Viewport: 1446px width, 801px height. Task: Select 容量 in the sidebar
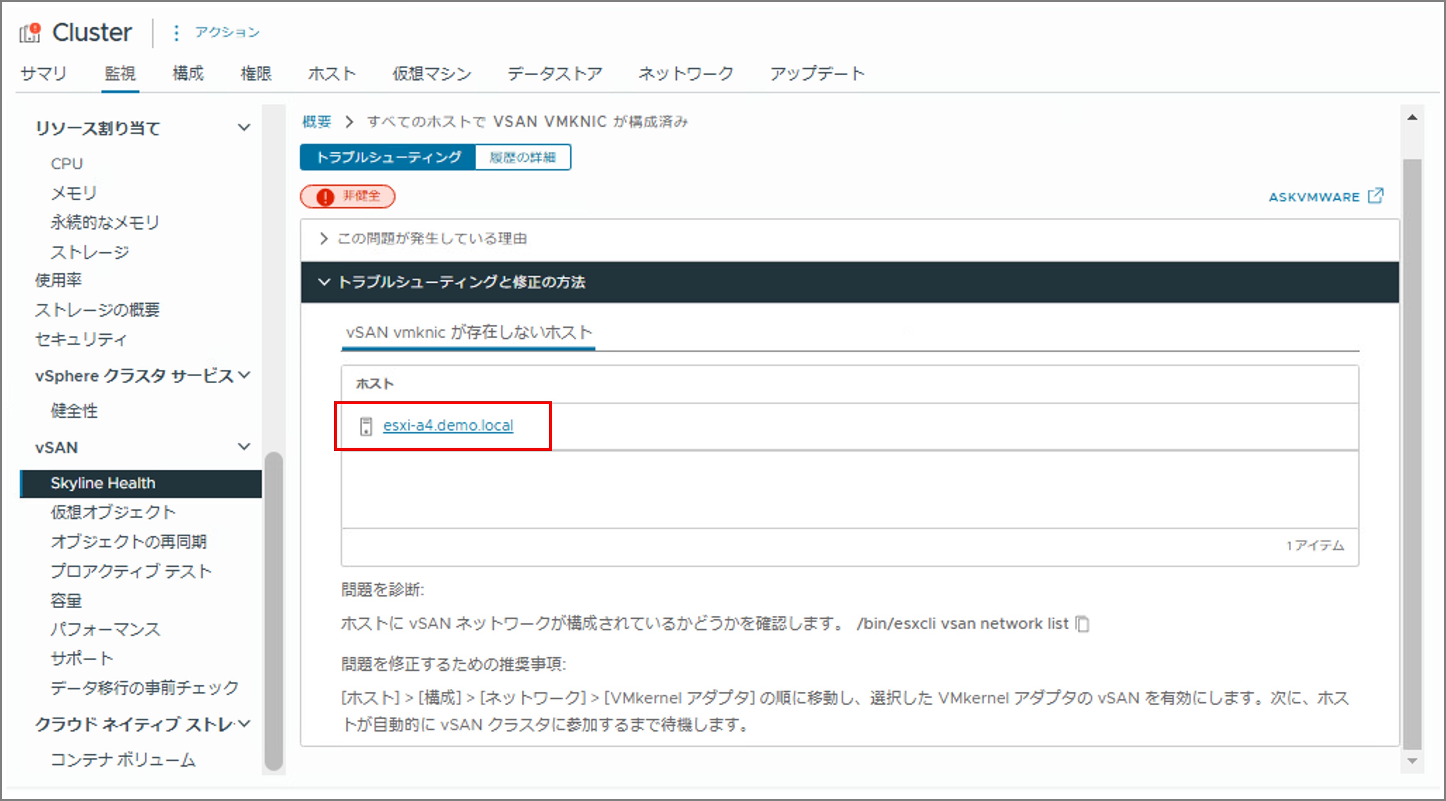[66, 601]
